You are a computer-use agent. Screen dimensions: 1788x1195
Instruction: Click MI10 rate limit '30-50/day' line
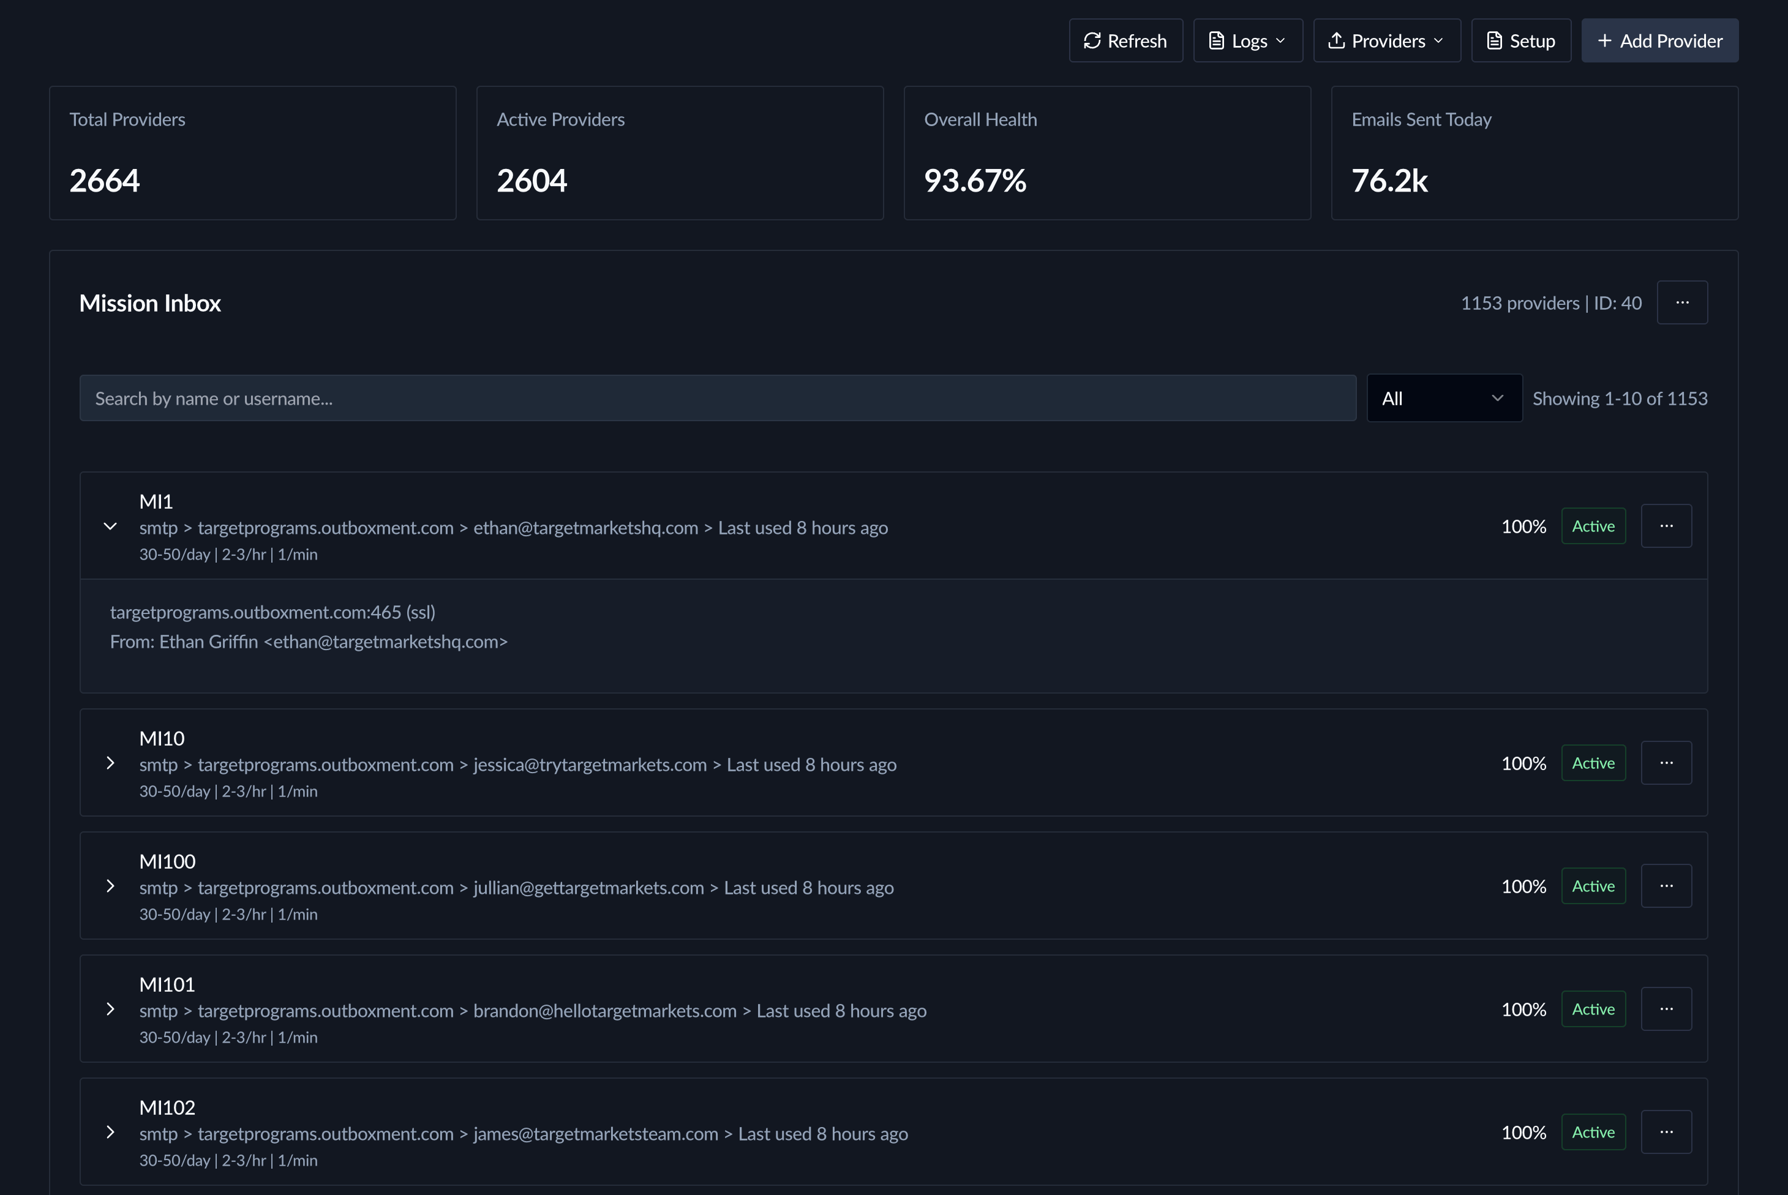click(x=228, y=792)
